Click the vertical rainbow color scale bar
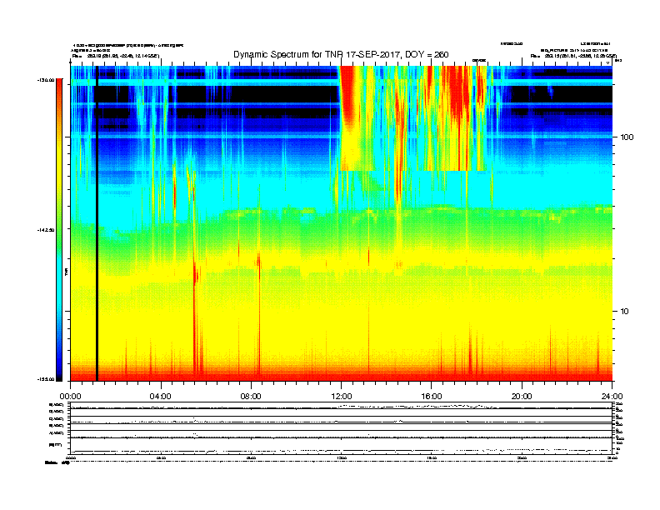The width and height of the screenshot is (660, 510). coord(59,230)
